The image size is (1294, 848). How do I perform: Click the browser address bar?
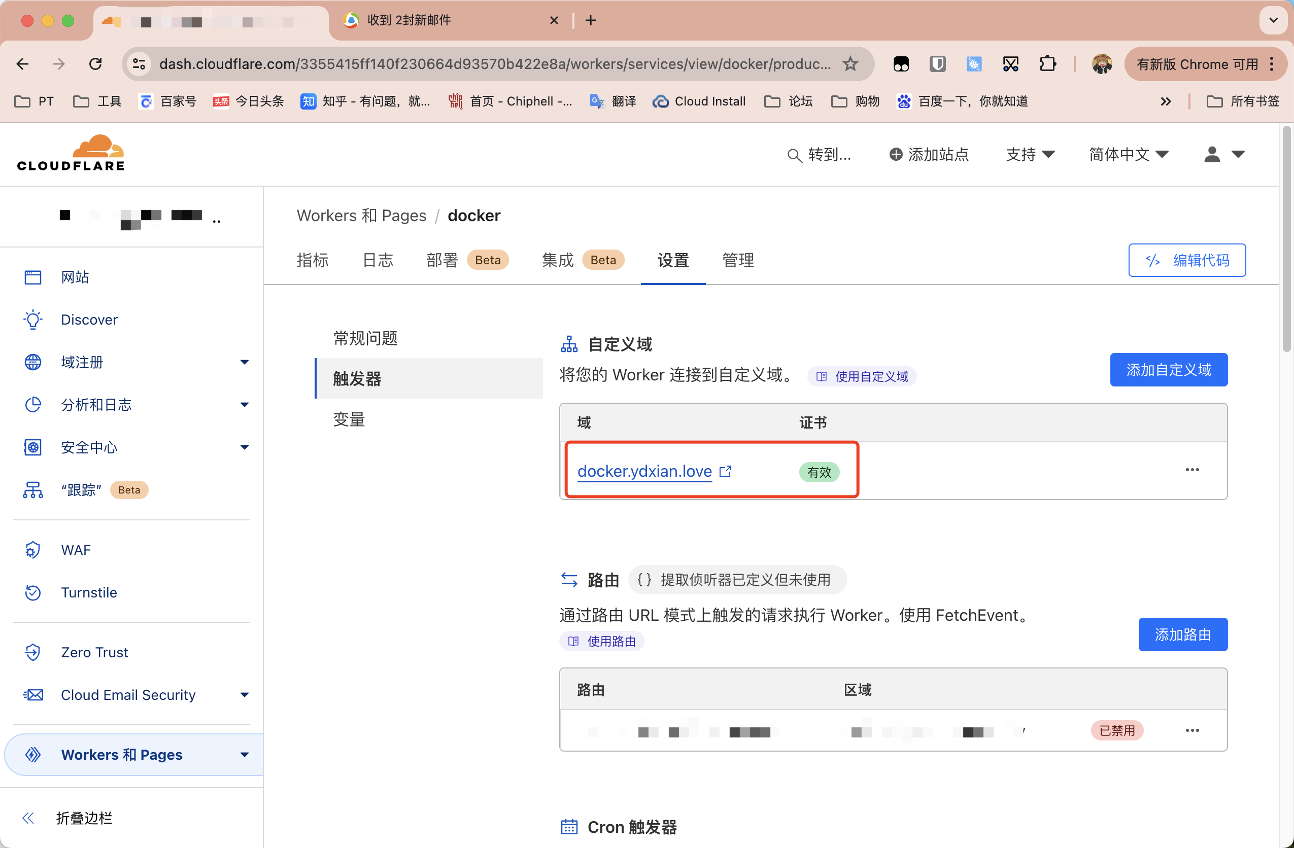click(x=494, y=64)
